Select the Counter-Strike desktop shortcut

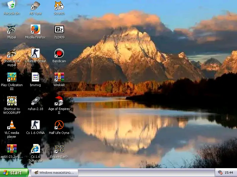click(35, 53)
